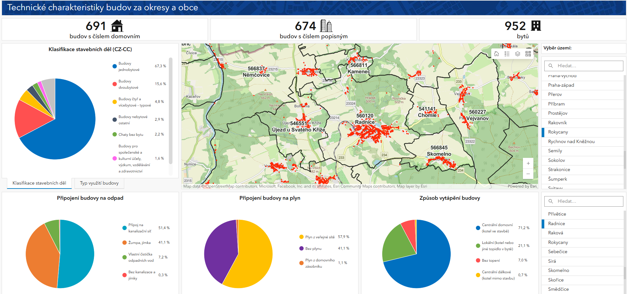Zoom in on the map with plus

[528, 163]
